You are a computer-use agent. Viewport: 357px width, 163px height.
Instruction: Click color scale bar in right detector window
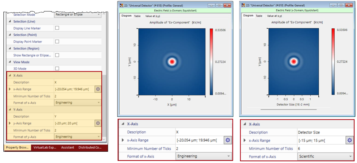click(333, 62)
